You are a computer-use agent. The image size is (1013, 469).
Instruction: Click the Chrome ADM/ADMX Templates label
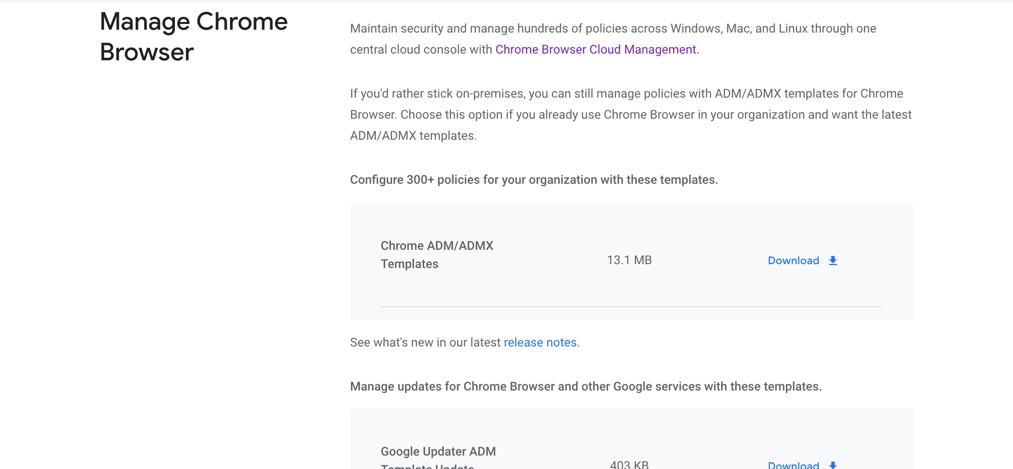(x=437, y=255)
